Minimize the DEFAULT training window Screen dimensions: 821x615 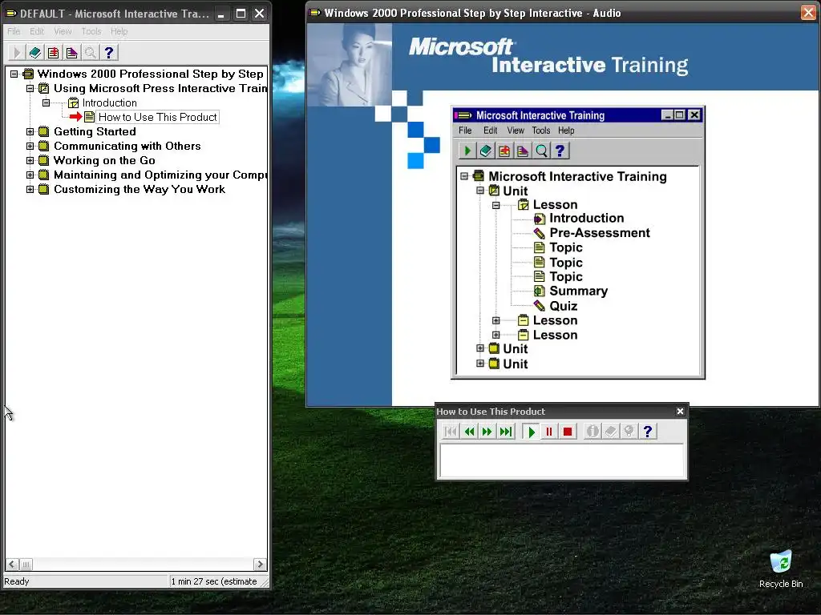pyautogui.click(x=221, y=14)
